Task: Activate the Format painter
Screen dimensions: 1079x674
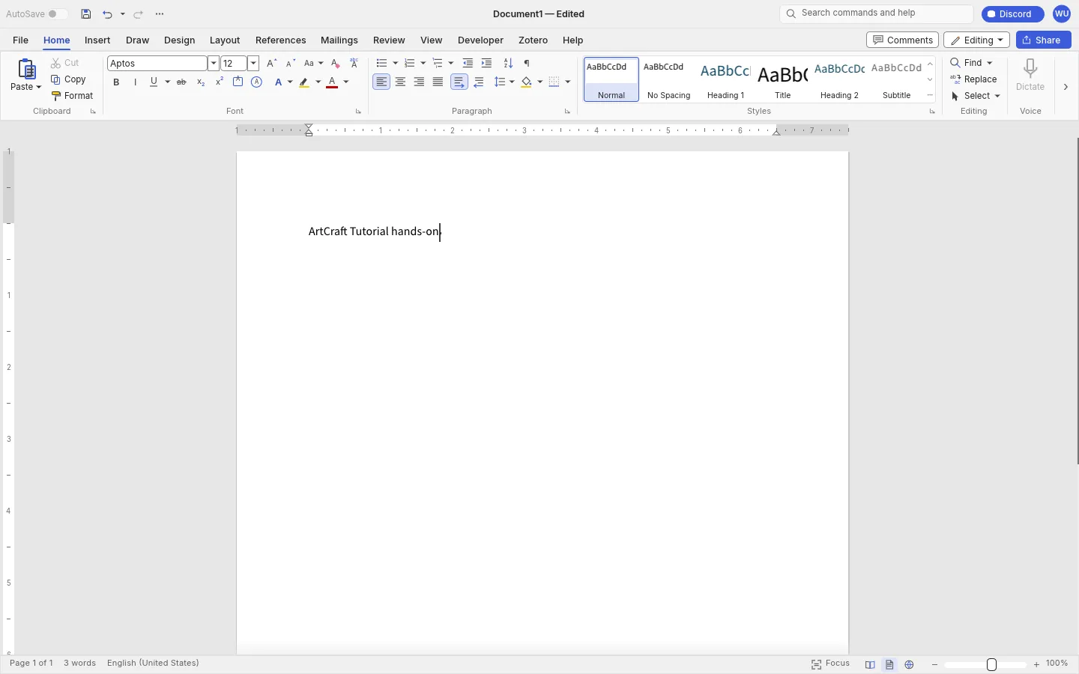Action: tap(73, 96)
